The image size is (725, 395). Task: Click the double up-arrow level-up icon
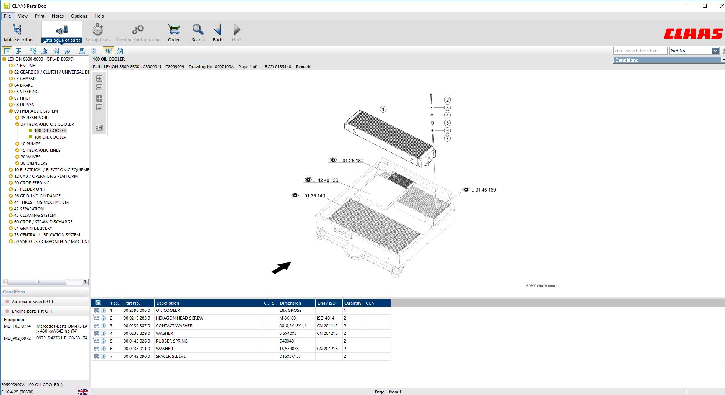(x=44, y=51)
